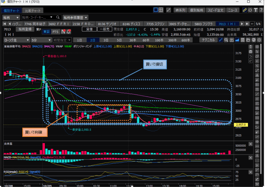The width and height of the screenshot is (267, 187).
Task: Open the print chart icon
Action: click(253, 40)
